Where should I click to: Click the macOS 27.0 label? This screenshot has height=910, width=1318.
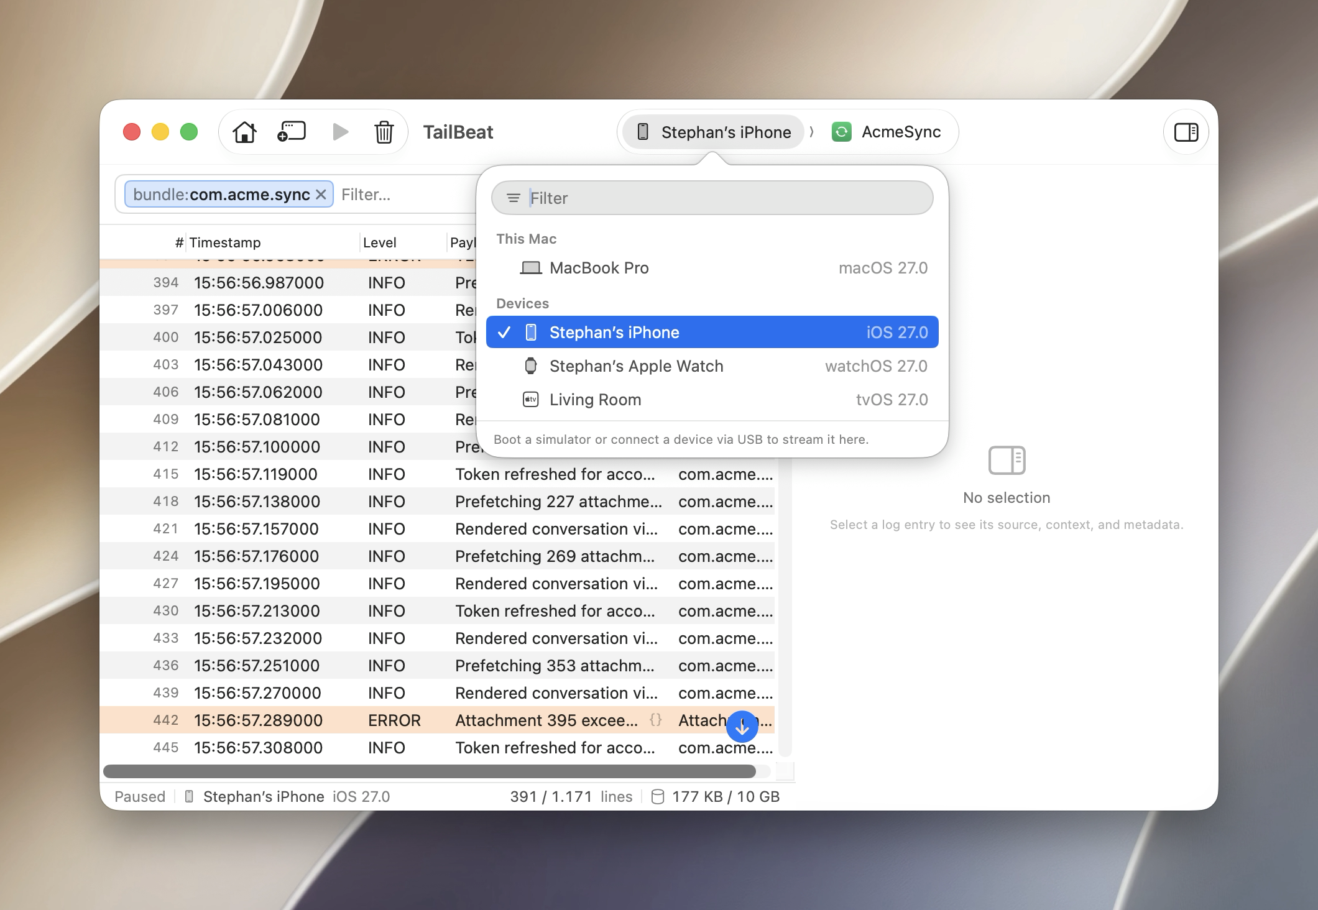click(883, 268)
